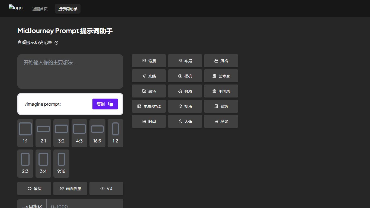Choose the 建筑 architecture button

point(221,106)
